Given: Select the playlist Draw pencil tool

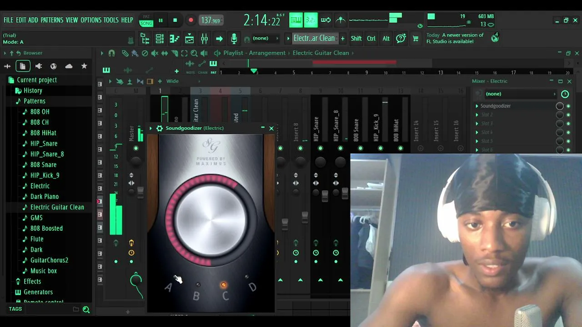Looking at the screenshot, I should 125,53.
